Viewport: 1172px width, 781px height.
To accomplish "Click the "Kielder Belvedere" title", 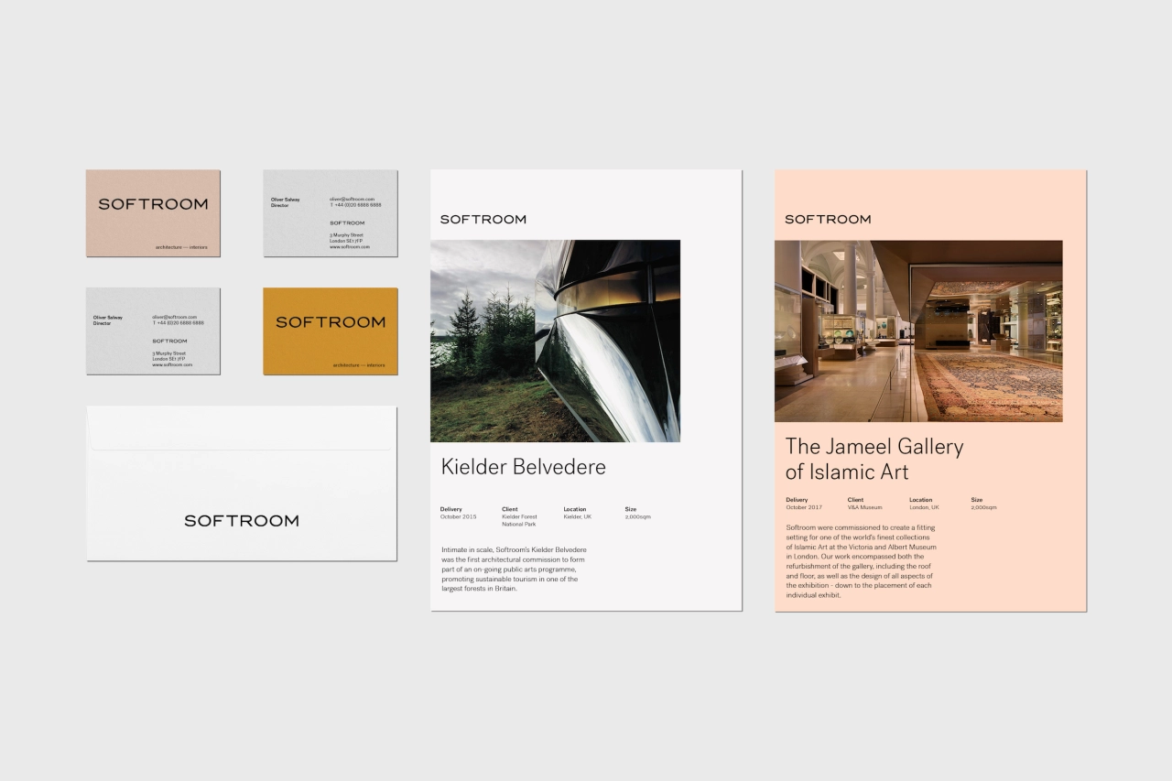I will click(523, 467).
